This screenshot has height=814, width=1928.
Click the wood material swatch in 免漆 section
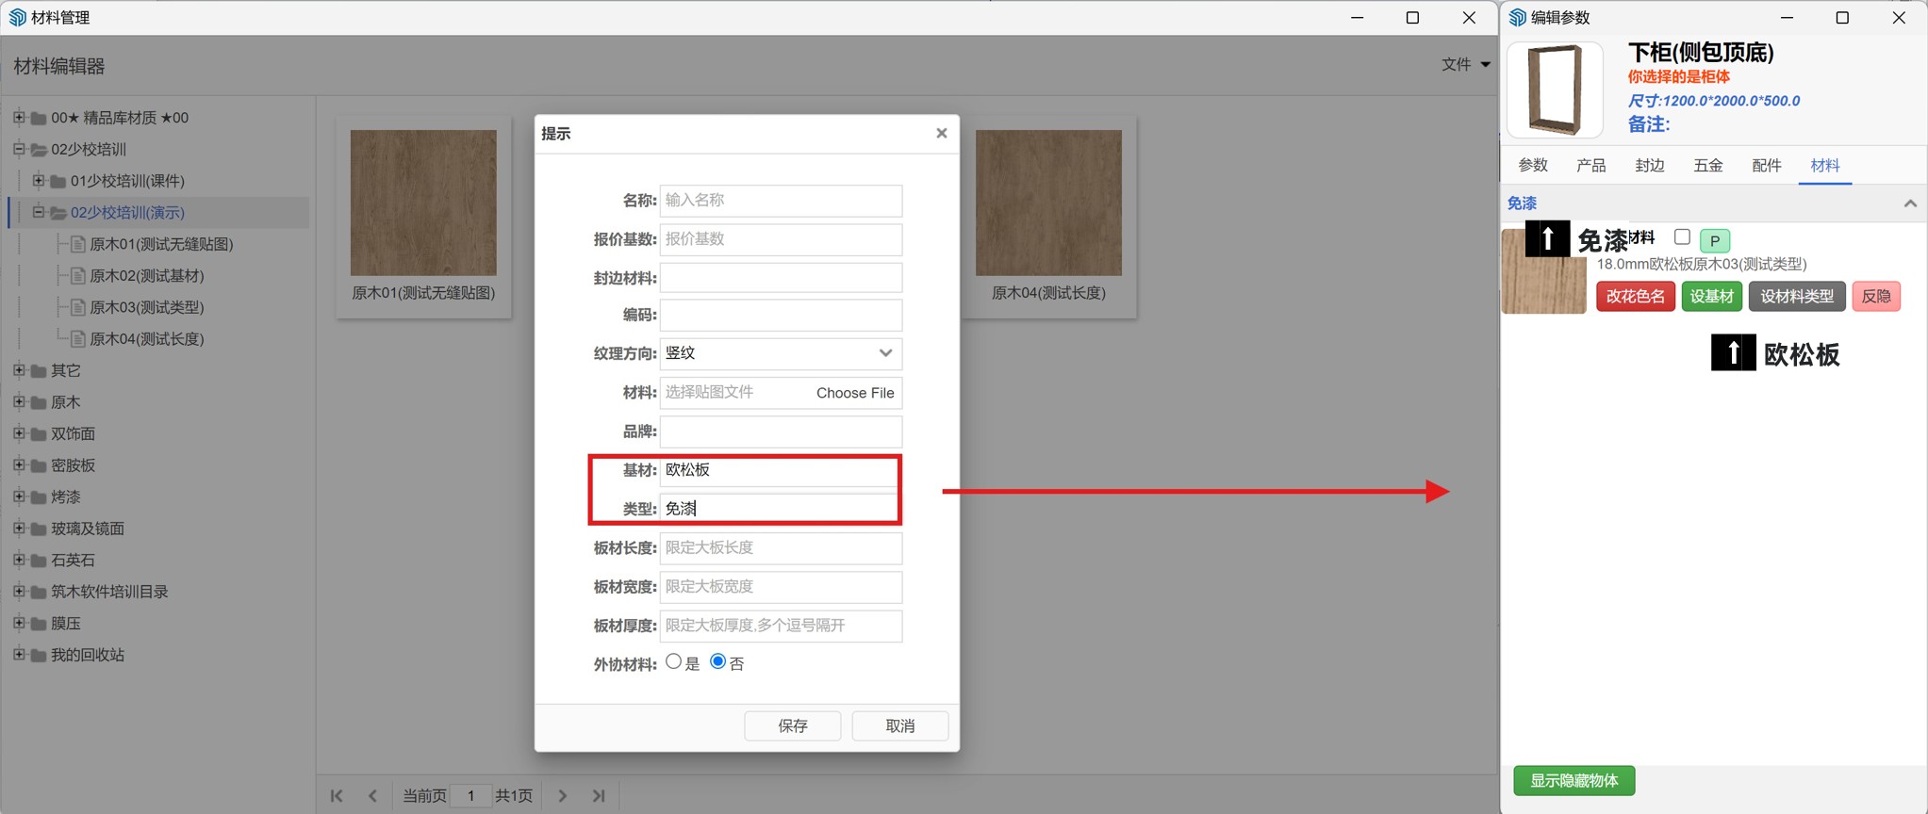pos(1543,272)
